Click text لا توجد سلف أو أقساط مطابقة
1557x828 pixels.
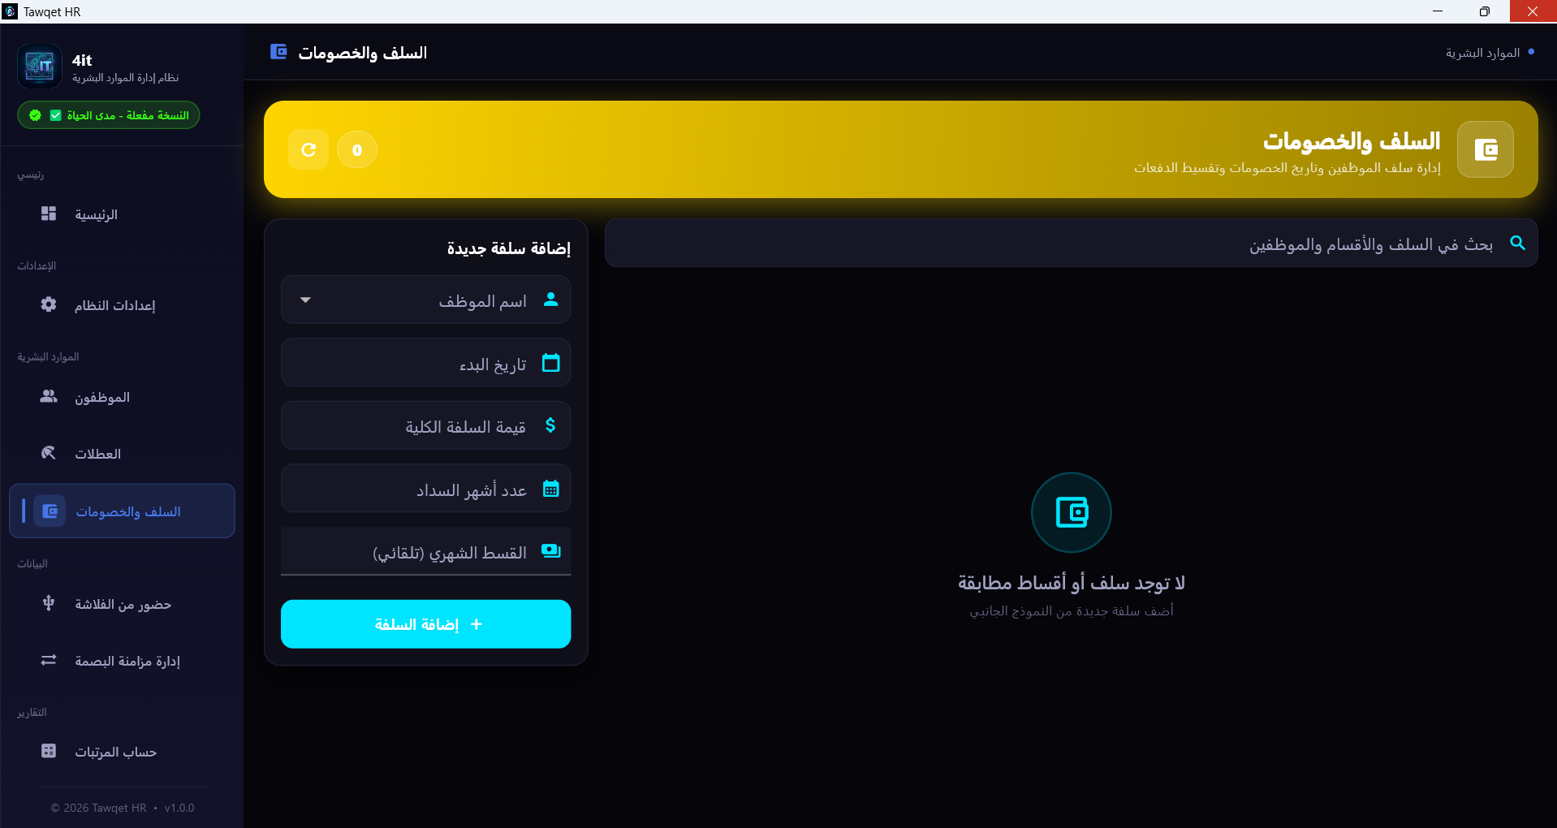click(x=1072, y=583)
